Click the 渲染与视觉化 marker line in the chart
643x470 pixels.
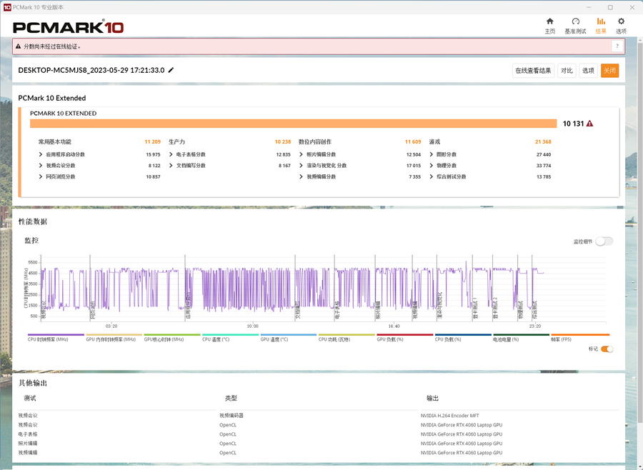pos(437,287)
